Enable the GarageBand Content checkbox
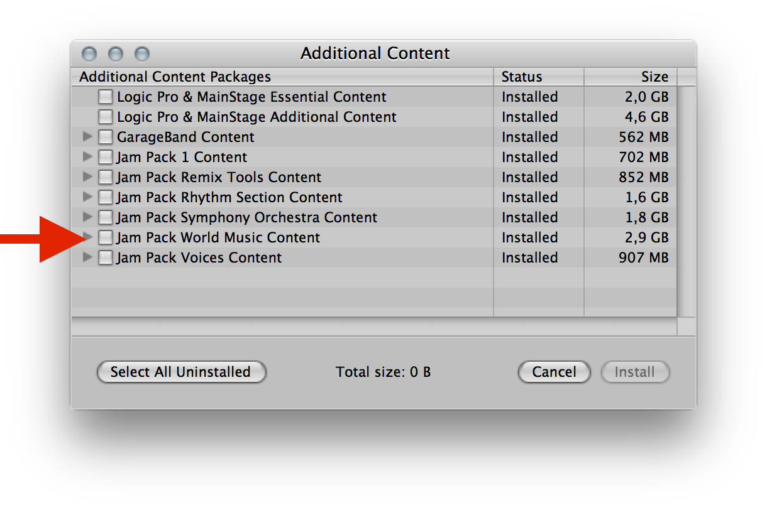This screenshot has width=767, height=510. [x=106, y=138]
